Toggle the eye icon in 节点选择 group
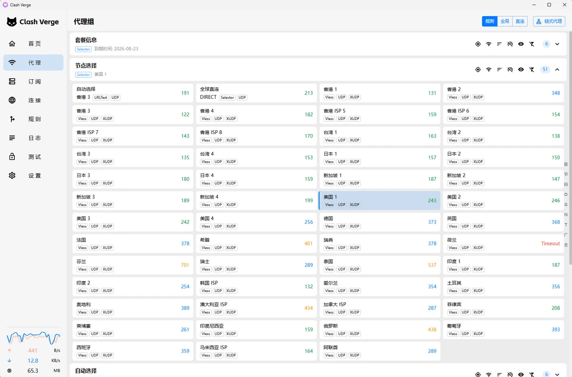572x377 pixels. pos(521,70)
